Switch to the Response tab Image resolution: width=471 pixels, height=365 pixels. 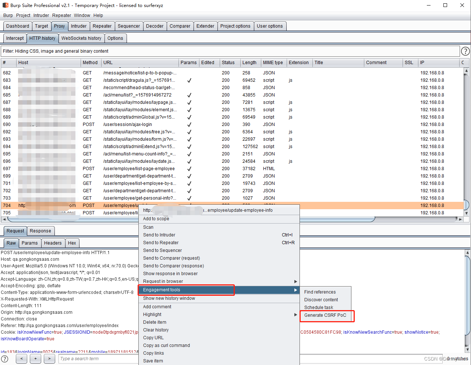pos(40,231)
